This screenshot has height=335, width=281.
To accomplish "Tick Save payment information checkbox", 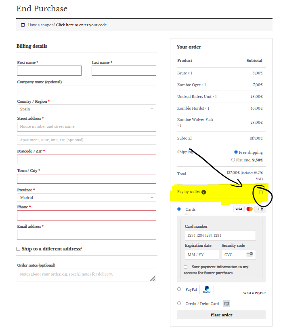I will click(185, 267).
